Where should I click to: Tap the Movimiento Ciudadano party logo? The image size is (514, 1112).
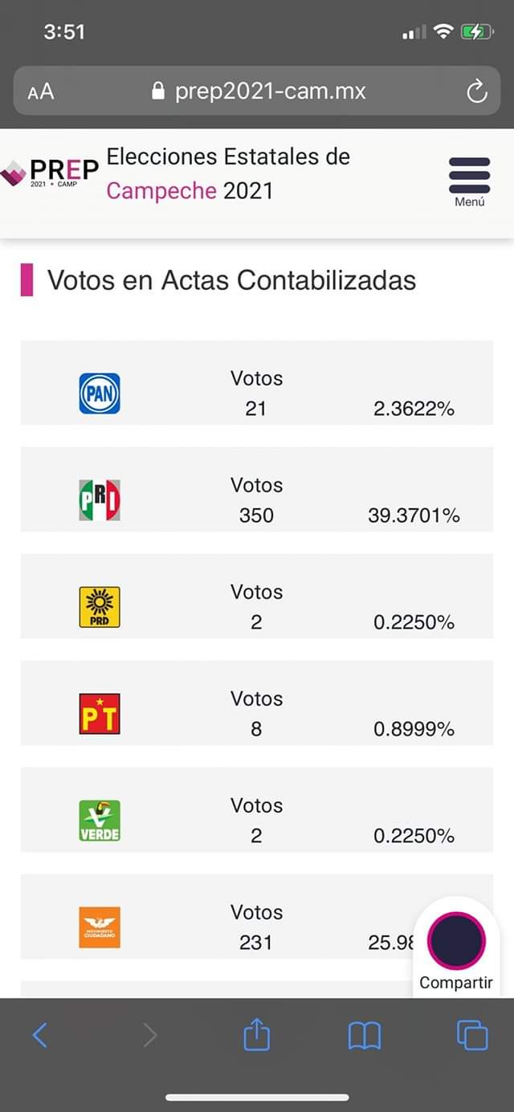click(100, 927)
